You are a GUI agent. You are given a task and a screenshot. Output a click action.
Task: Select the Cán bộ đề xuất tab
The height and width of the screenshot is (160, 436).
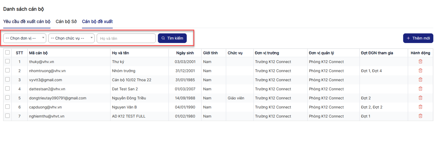pyautogui.click(x=97, y=22)
